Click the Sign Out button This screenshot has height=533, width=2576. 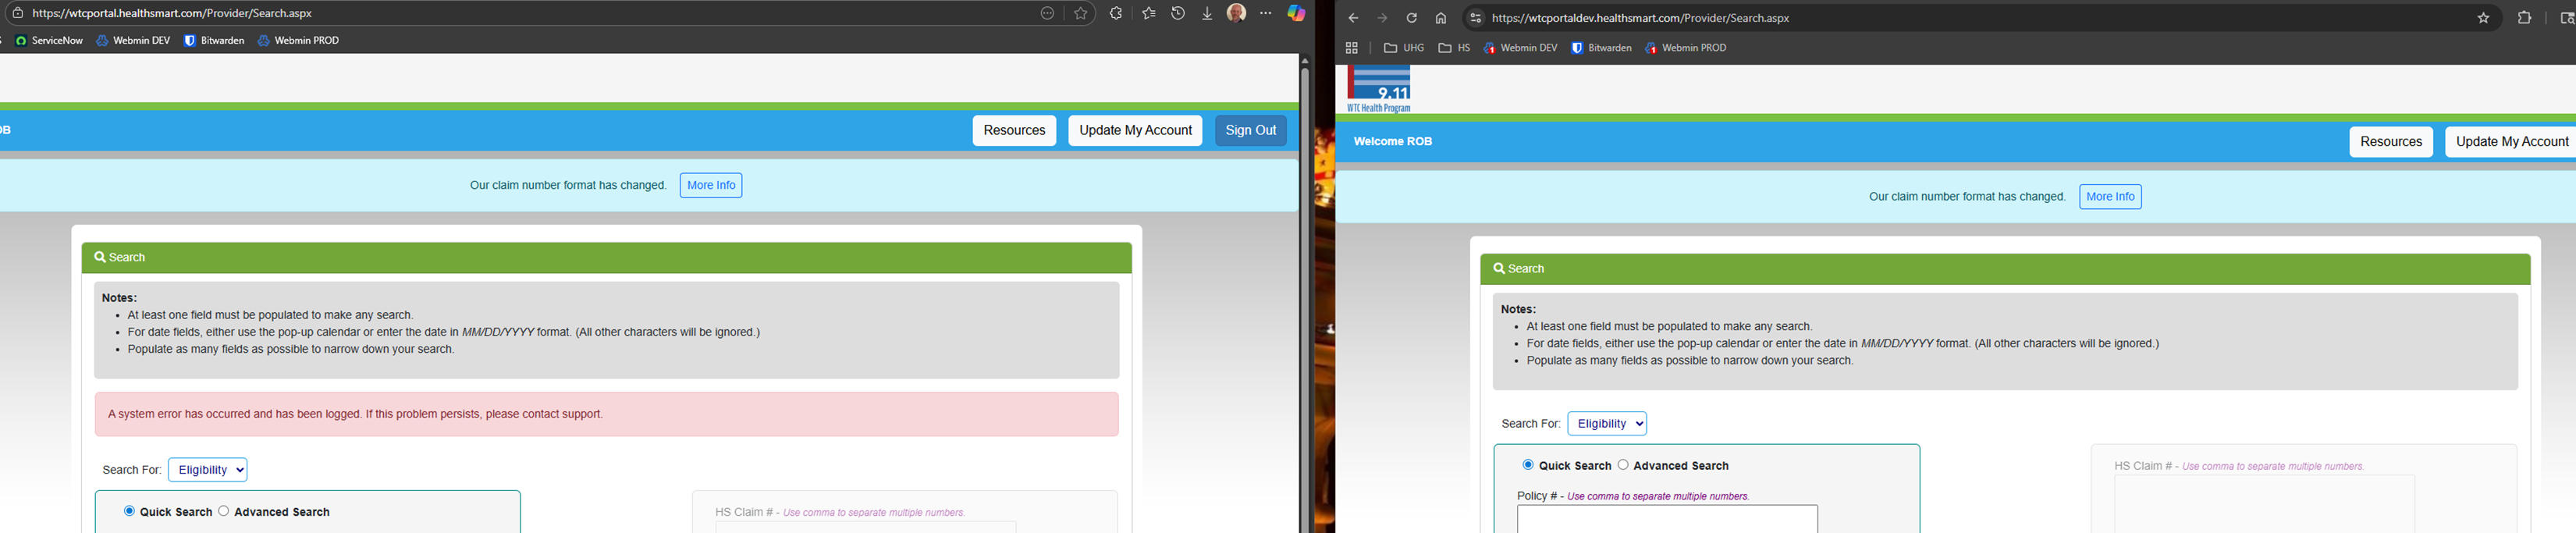pos(1250,131)
